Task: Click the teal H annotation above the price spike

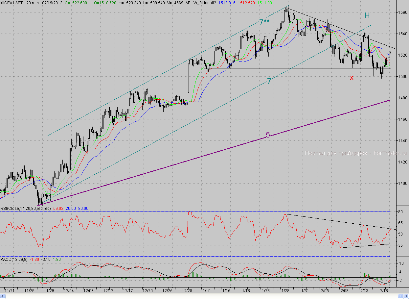Action: 367,15
